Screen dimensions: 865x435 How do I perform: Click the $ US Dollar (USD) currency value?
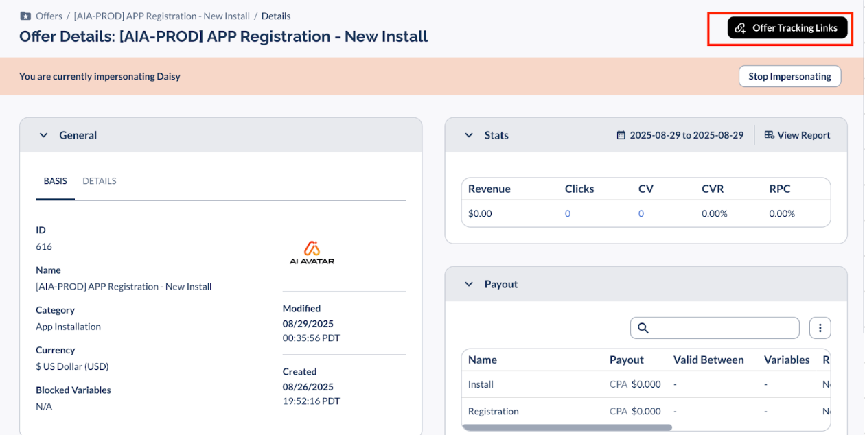click(72, 366)
